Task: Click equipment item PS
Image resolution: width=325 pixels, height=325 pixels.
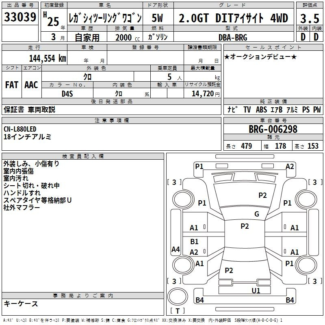Action: click(x=306, y=109)
